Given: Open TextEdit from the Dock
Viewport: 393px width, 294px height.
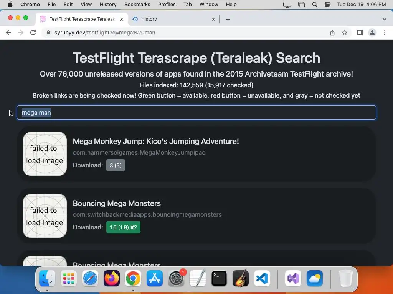Looking at the screenshot, I should pyautogui.click(x=198, y=278).
